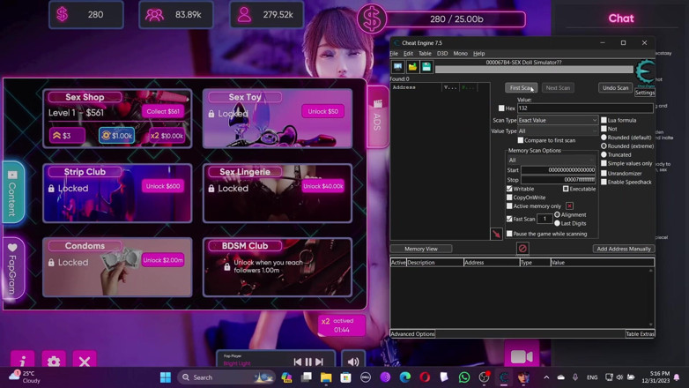
Task: Enable Speedhack checkbox
Action: point(604,183)
